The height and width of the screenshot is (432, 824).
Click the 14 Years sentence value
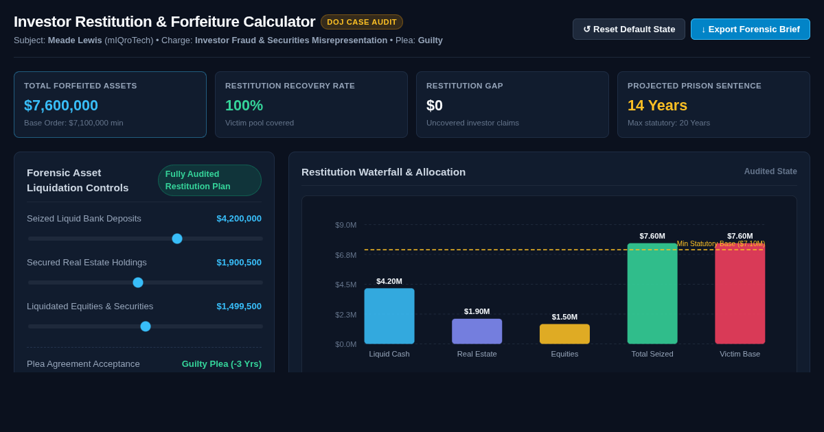[x=657, y=106]
